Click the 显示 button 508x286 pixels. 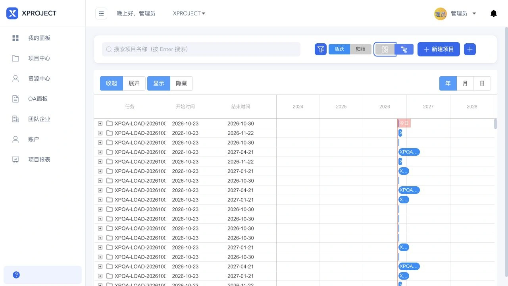pos(159,83)
